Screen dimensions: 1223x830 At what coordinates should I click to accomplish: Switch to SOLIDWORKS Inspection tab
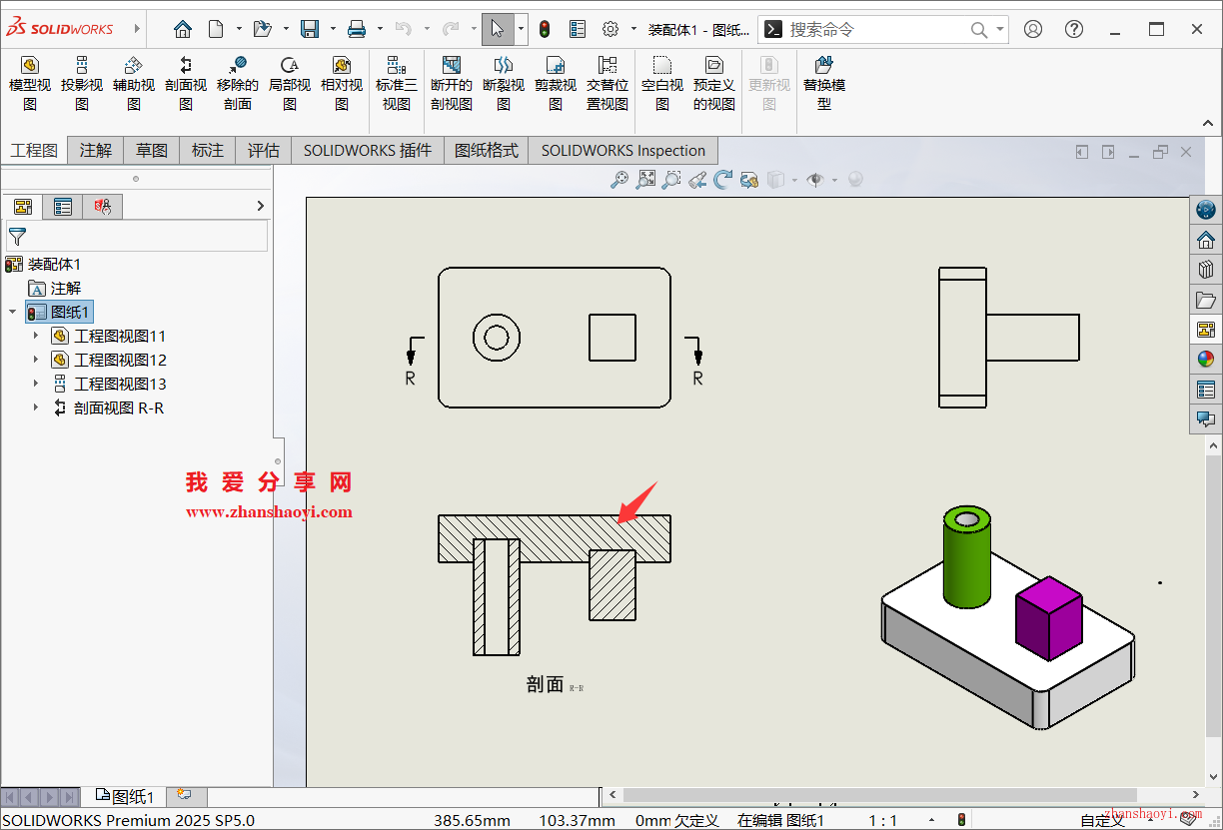pyautogui.click(x=623, y=151)
